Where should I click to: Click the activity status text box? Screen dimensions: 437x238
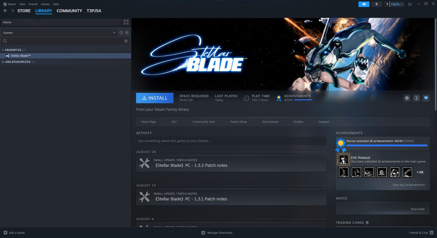[x=231, y=141]
